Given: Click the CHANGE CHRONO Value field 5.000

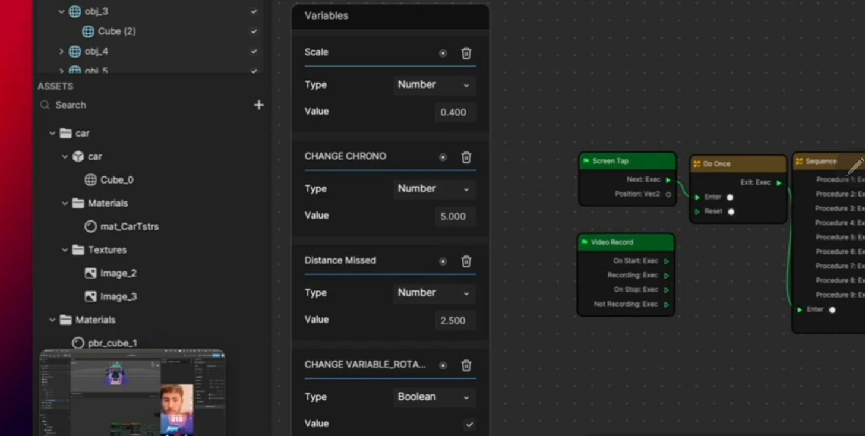Looking at the screenshot, I should pyautogui.click(x=455, y=216).
